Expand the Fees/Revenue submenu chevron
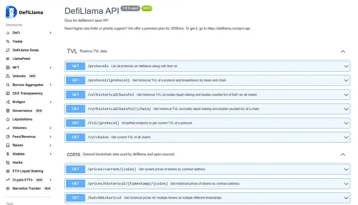The width and height of the screenshot is (358, 205). click(x=51, y=137)
